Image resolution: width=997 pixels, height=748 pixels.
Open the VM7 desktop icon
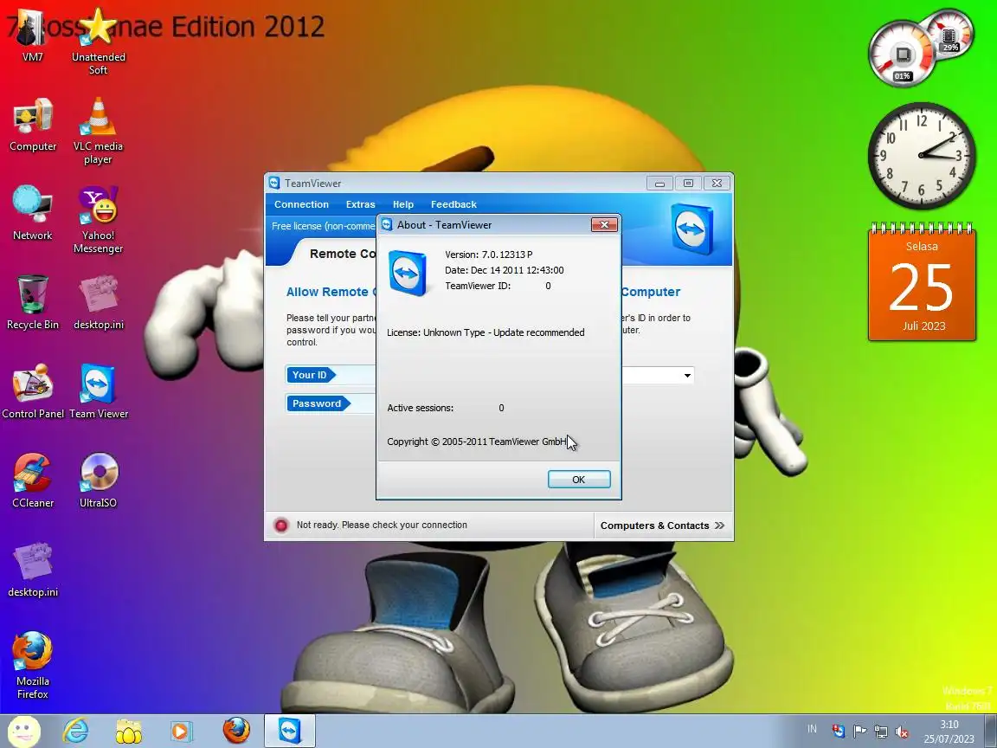pos(32,37)
